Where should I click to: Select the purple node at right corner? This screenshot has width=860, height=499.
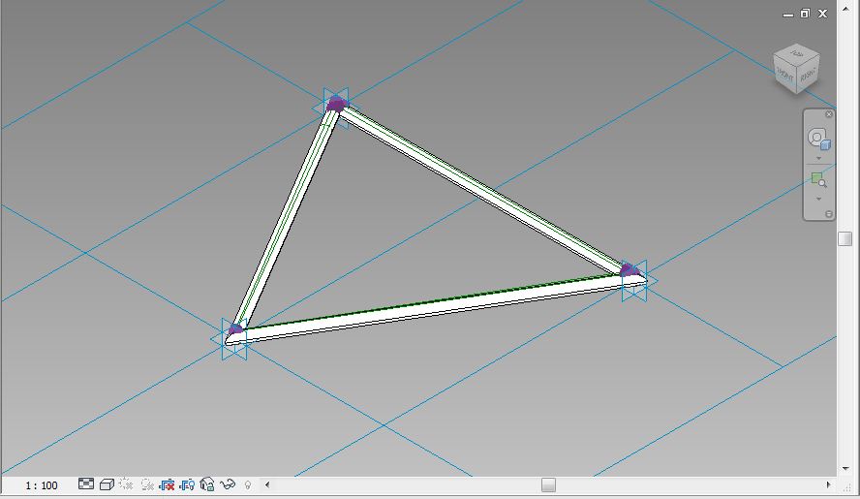[629, 270]
